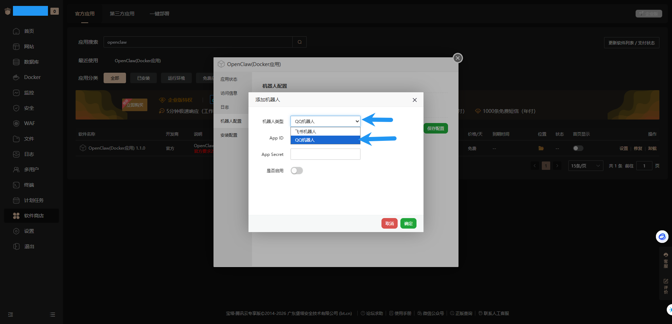This screenshot has width=672, height=324.
Task: Open the folder location icon for OpenClaw
Action: 541,148
